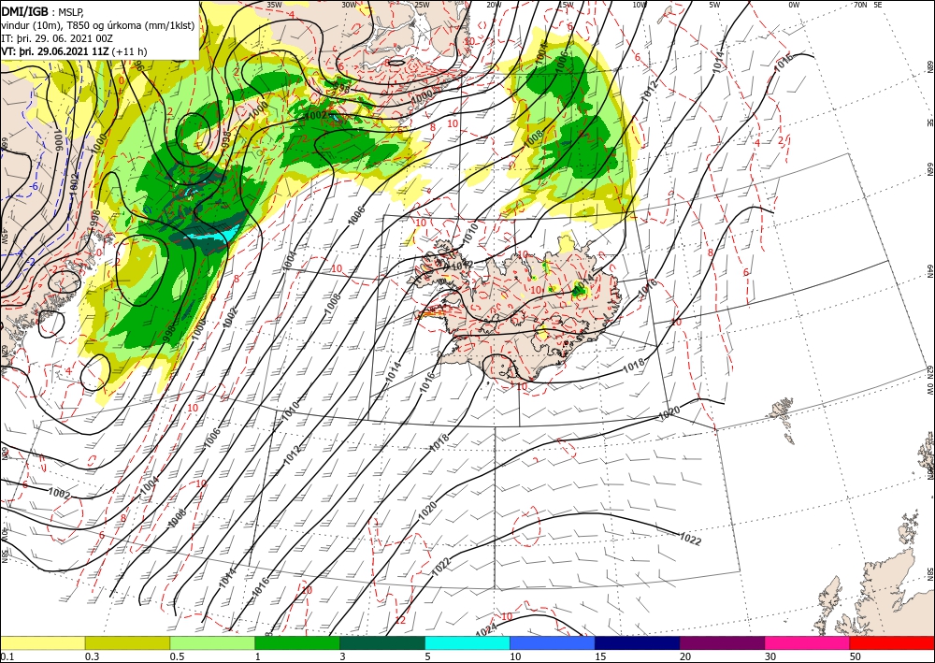Click the "70N 5E" label in the top-right corner
The image size is (935, 663).
coord(868,5)
